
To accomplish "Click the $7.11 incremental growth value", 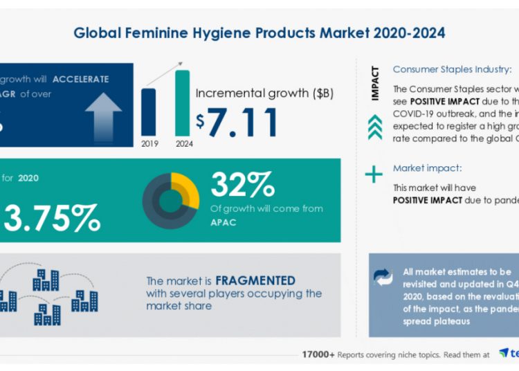I will 237,122.
